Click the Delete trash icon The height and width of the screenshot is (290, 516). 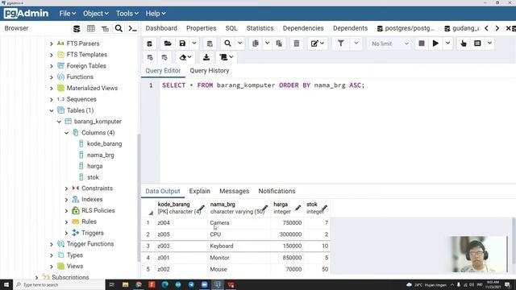pos(297,43)
